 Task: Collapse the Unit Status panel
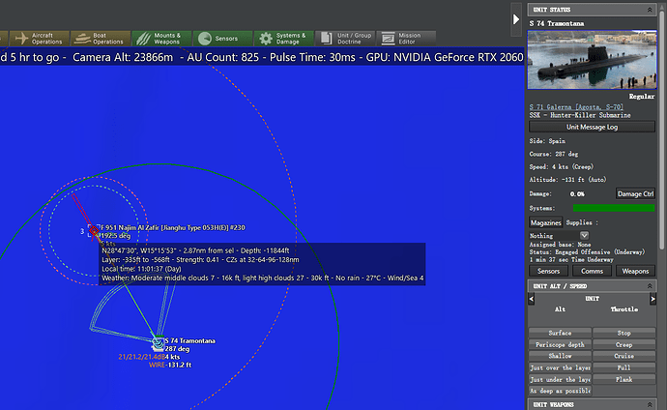coord(650,10)
